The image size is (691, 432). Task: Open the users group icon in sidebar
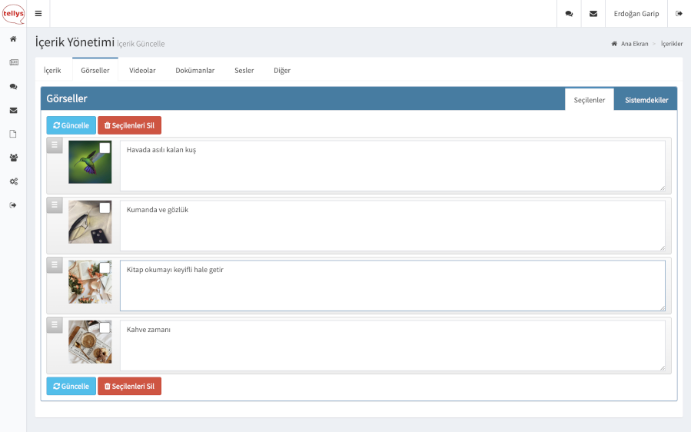tap(13, 158)
